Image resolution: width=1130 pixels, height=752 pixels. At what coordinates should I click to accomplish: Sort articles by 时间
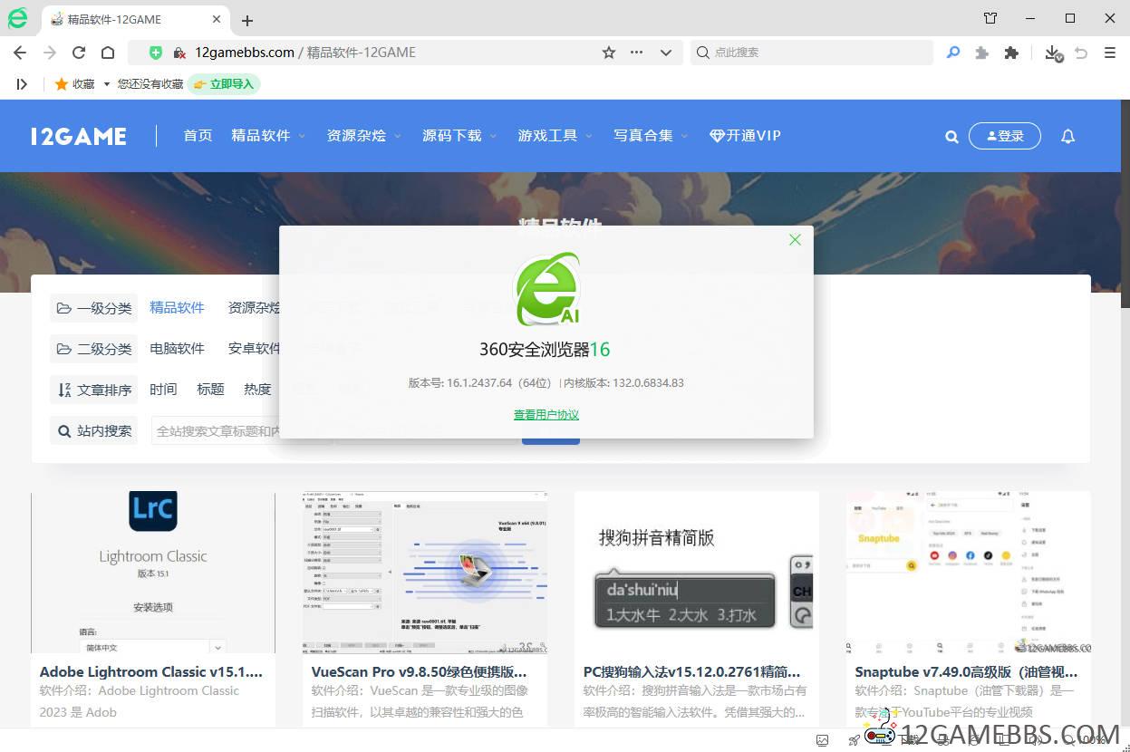pos(163,390)
